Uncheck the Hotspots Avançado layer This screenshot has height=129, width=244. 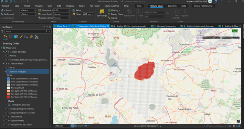[x=8, y=72]
